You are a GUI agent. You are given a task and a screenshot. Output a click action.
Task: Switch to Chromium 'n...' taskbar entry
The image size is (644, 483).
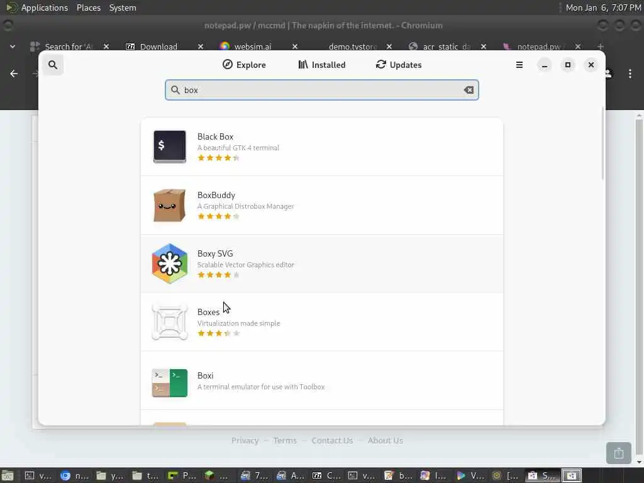pyautogui.click(x=75, y=475)
